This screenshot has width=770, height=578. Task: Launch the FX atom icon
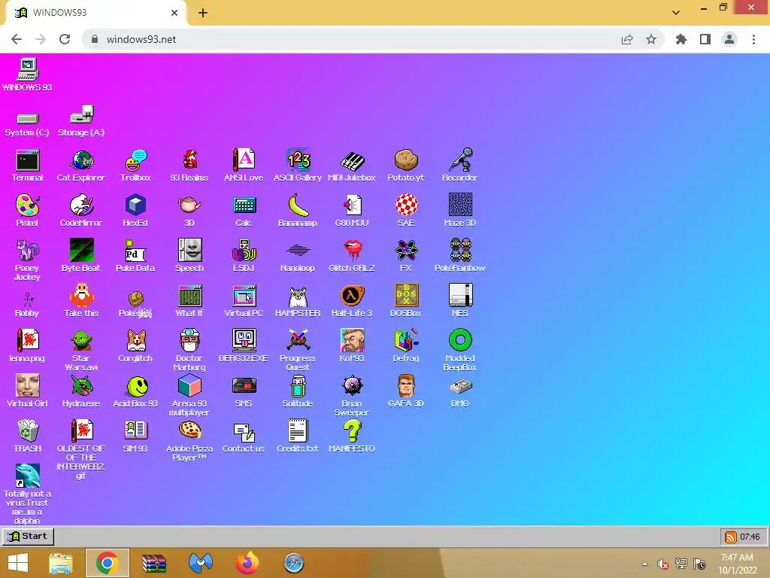point(406,256)
